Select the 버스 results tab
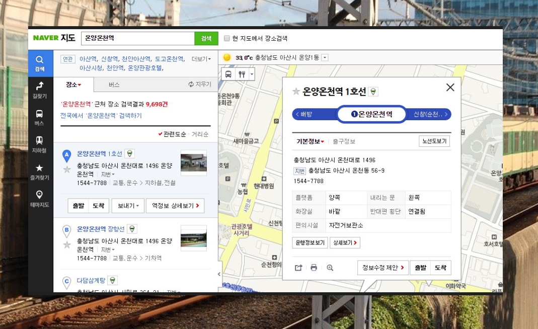The image size is (538, 329). click(114, 85)
